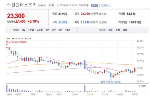Click the stock name 수산인더스트리
Image resolution: width=150 pixels, height=100 pixels.
(22, 5)
